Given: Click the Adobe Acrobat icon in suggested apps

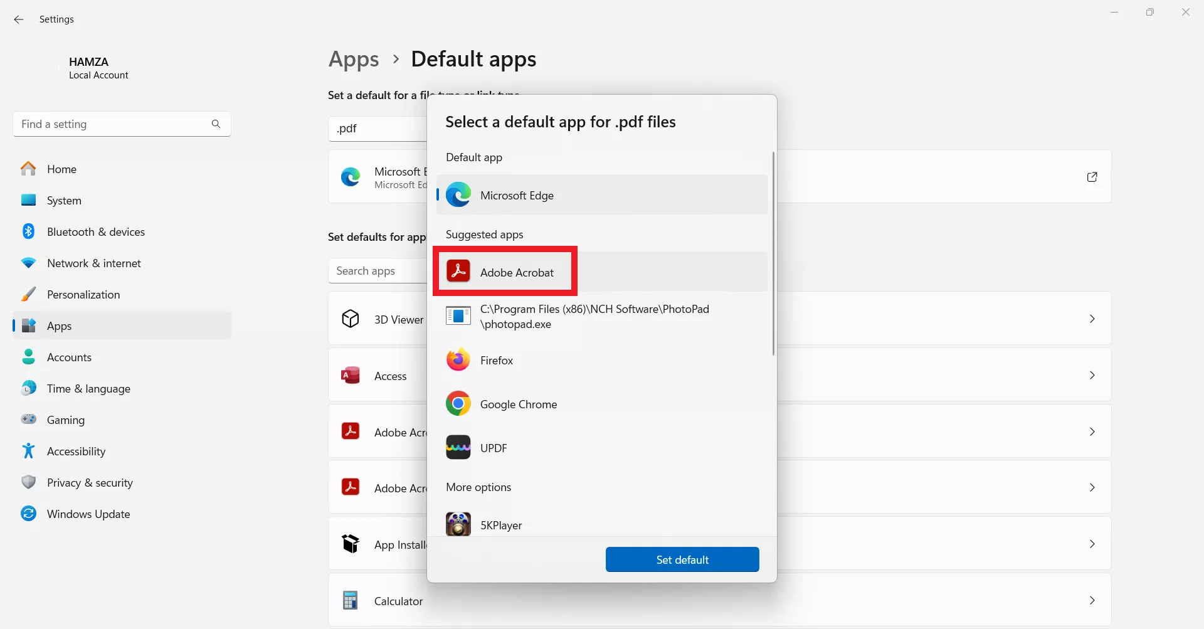Looking at the screenshot, I should tap(458, 271).
